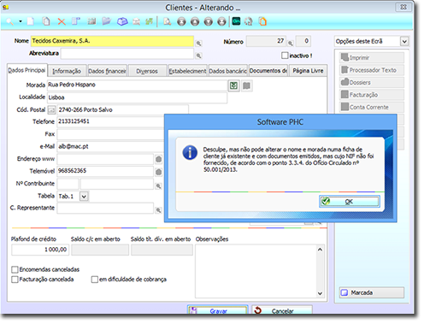The width and height of the screenshot is (424, 324).
Task: Go to last record navigation button
Action: tap(221, 21)
